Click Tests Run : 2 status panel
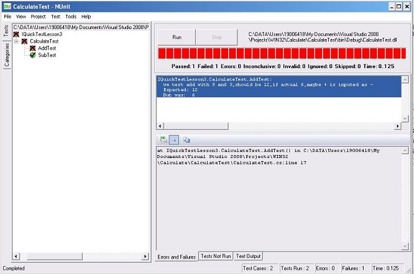The height and width of the screenshot is (274, 414). (296, 268)
